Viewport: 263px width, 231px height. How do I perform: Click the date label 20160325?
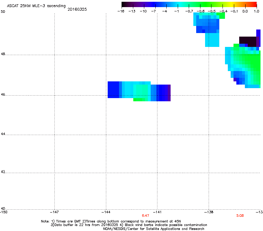[77, 9]
